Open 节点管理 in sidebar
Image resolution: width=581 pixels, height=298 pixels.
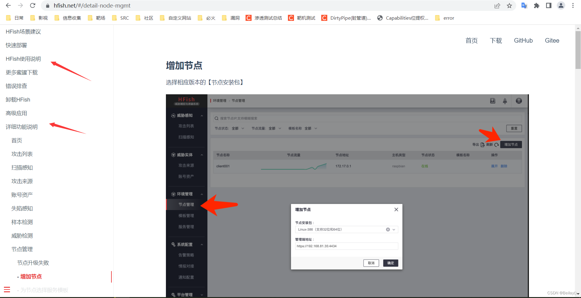point(22,249)
